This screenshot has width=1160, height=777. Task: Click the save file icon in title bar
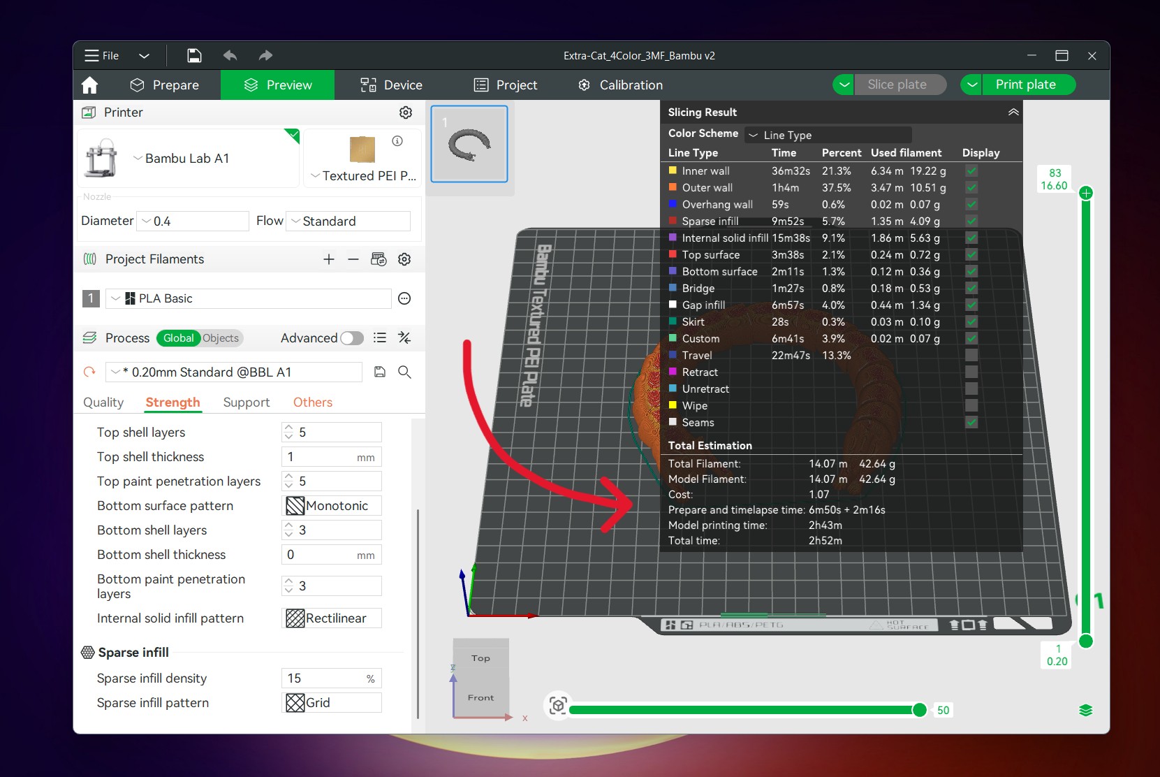coord(194,56)
